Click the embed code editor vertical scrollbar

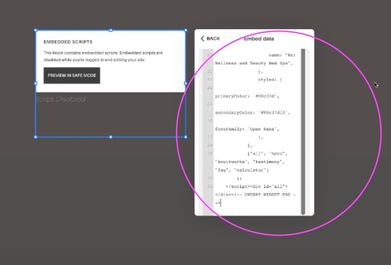pyautogui.click(x=303, y=131)
